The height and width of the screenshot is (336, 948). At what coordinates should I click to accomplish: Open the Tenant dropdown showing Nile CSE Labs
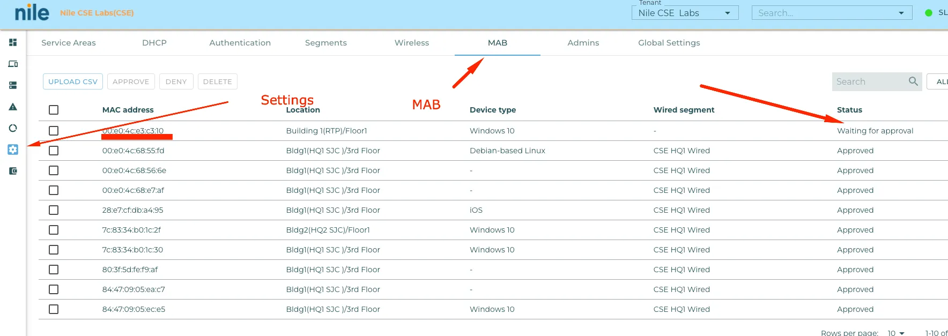(x=685, y=13)
